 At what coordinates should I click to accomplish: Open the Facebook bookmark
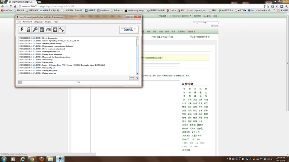click(x=103, y=10)
